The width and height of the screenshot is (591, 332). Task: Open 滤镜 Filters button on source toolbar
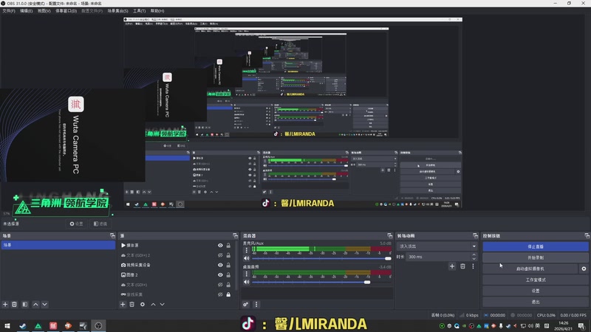(x=100, y=224)
